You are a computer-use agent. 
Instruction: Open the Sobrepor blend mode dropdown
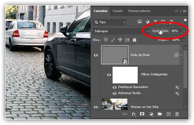[121, 31]
